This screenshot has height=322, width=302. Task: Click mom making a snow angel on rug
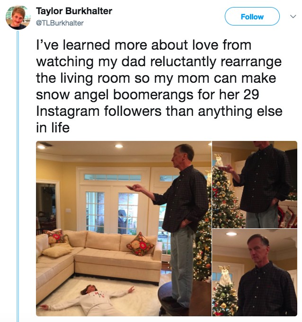coord(90,300)
